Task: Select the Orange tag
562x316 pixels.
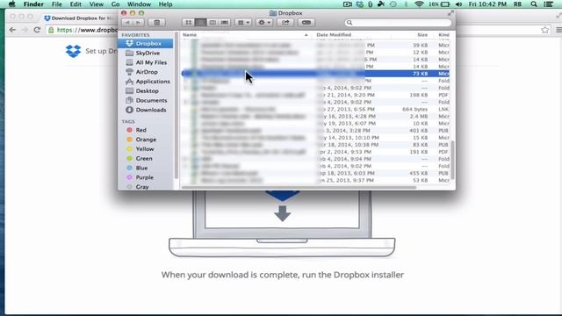Action: pos(146,140)
